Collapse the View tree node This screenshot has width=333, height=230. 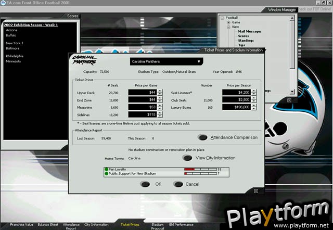point(228,27)
